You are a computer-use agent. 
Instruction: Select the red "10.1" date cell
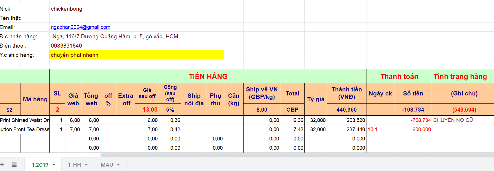(373, 129)
